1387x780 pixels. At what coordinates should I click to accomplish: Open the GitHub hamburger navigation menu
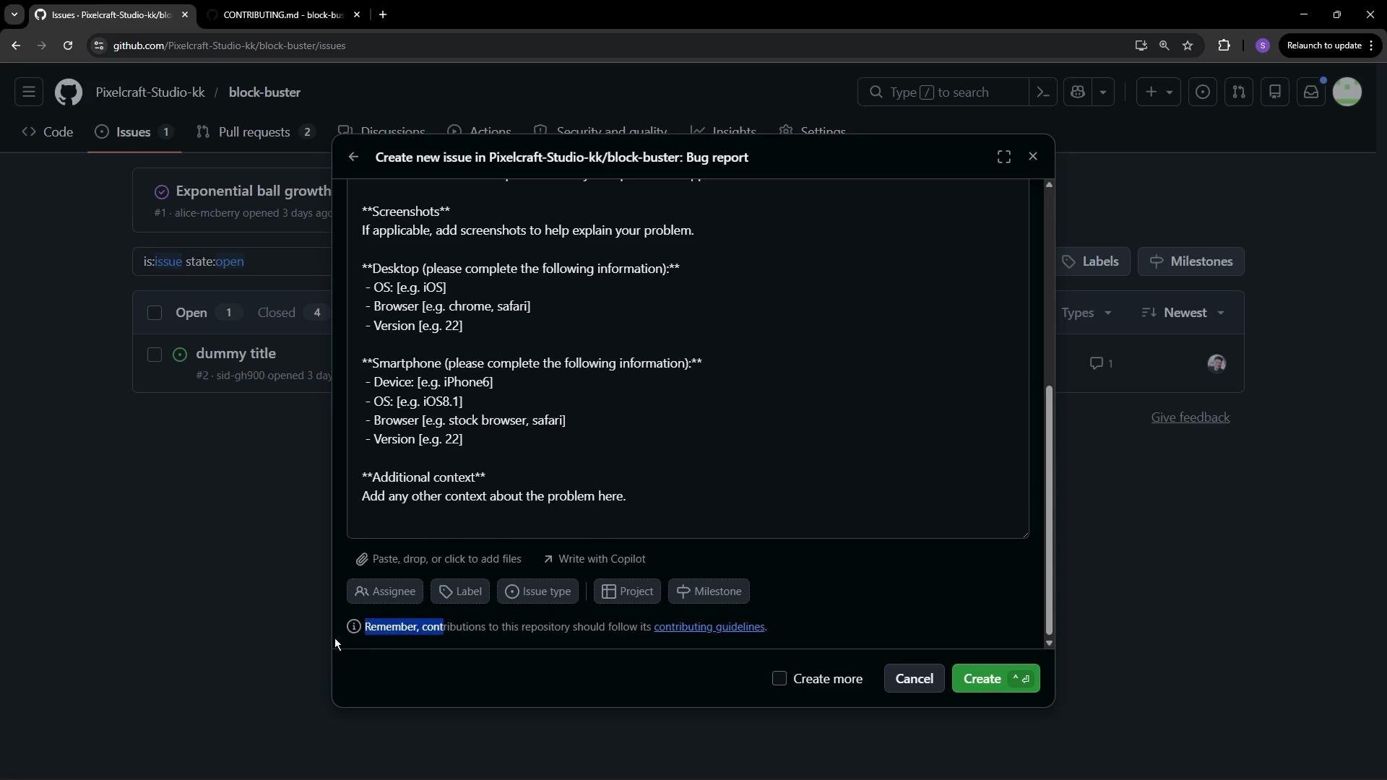pos(29,92)
